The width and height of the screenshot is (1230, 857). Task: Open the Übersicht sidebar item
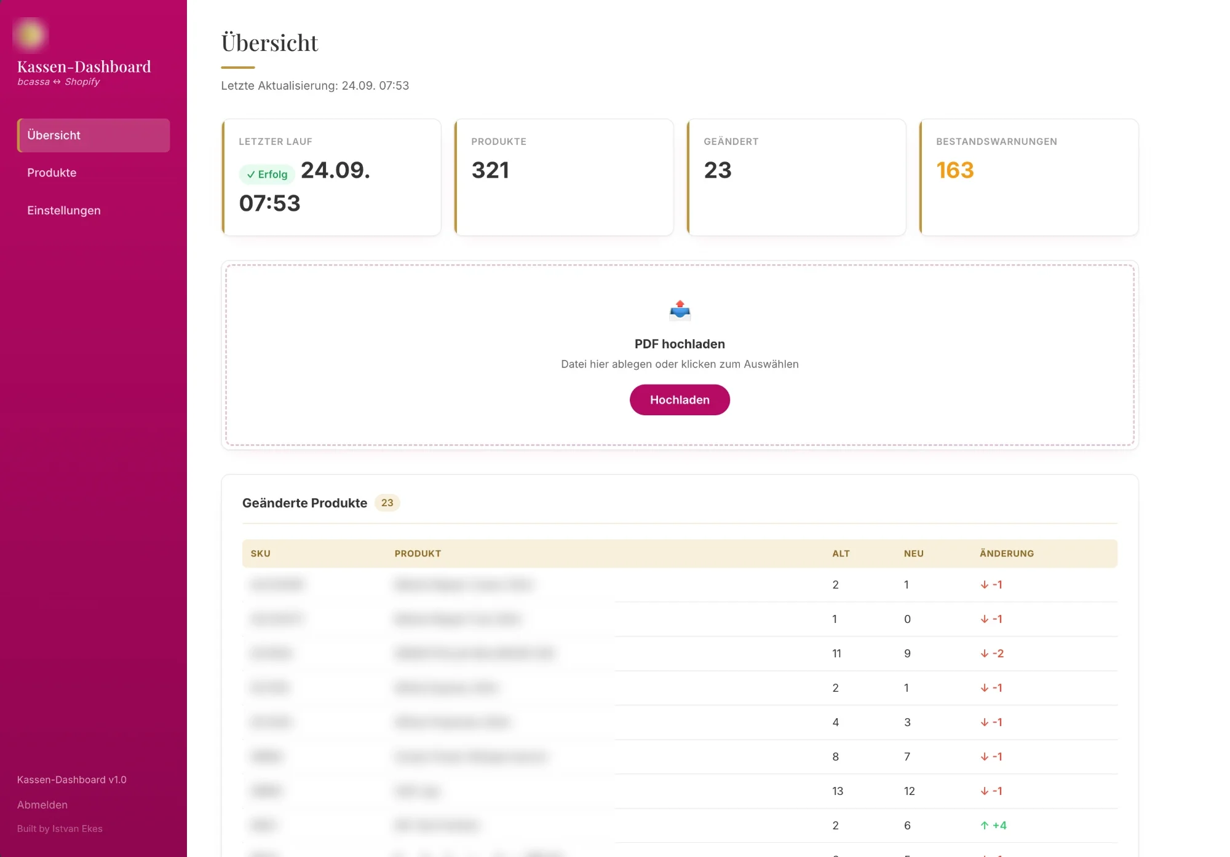pyautogui.click(x=93, y=135)
